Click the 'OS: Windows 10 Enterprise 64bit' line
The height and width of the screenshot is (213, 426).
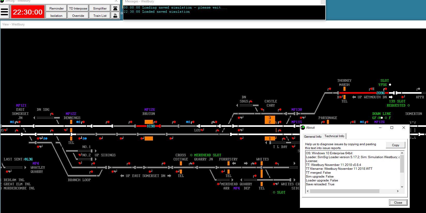tap(329, 153)
